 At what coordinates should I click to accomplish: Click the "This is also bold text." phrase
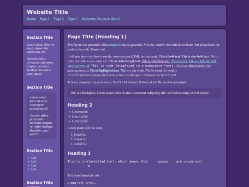pos(196,56)
